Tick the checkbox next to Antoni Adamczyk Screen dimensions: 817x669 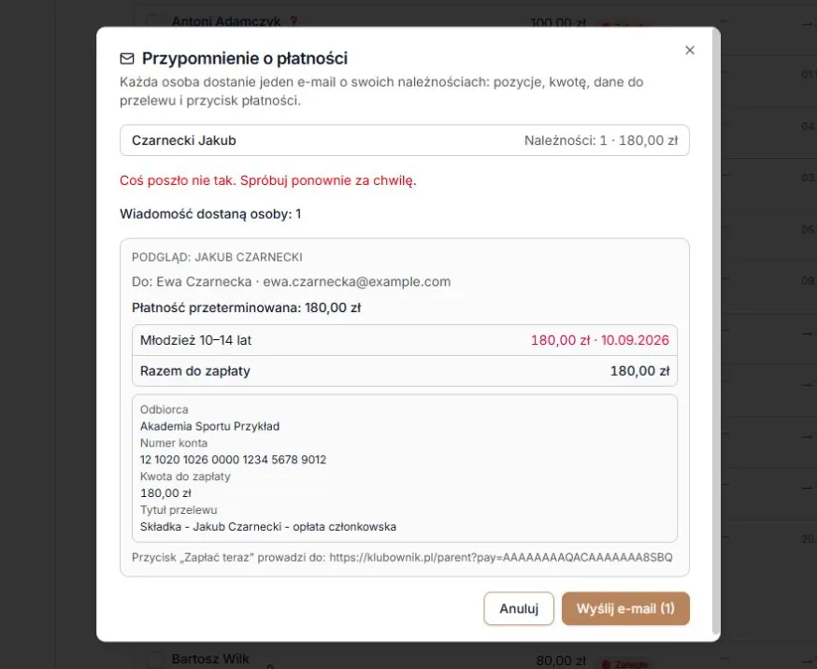pos(155,21)
